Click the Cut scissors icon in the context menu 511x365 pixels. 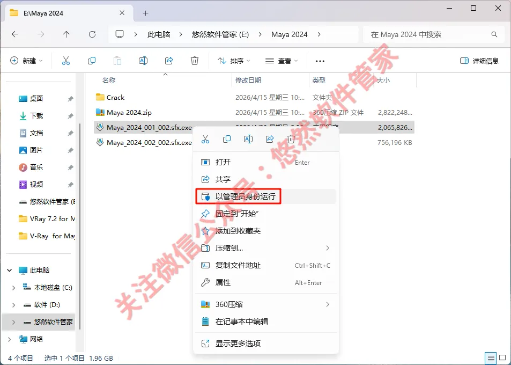tap(205, 139)
